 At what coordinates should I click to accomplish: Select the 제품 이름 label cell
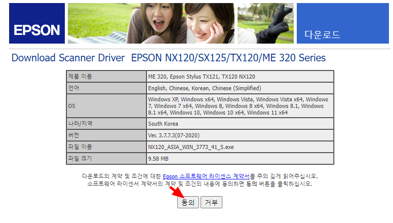click(x=106, y=77)
